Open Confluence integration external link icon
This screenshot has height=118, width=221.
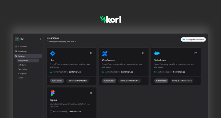tap(143, 53)
